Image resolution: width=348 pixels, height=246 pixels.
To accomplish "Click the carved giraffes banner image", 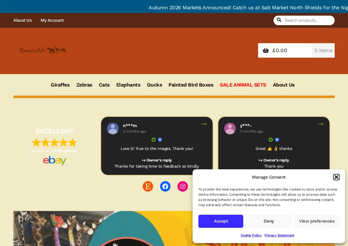I will [103, 228].
